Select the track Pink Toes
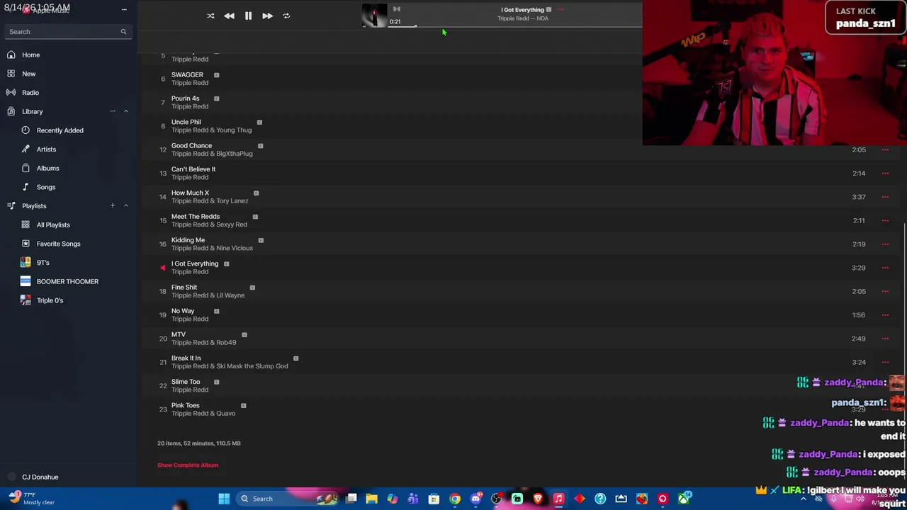 pyautogui.click(x=185, y=405)
